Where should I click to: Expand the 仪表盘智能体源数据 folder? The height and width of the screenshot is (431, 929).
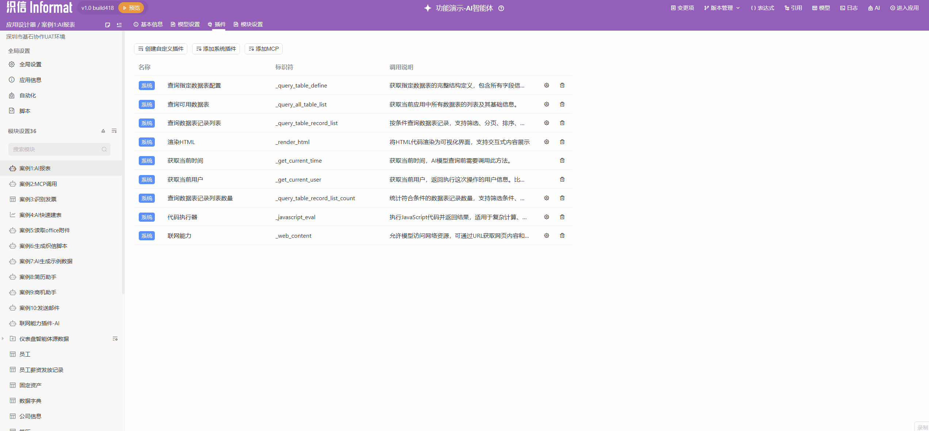pos(3,339)
